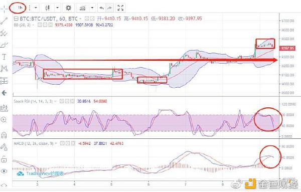Screen dimensions: 301x192
Task: Select the zoom in magnifier tool
Action: pos(4,120)
